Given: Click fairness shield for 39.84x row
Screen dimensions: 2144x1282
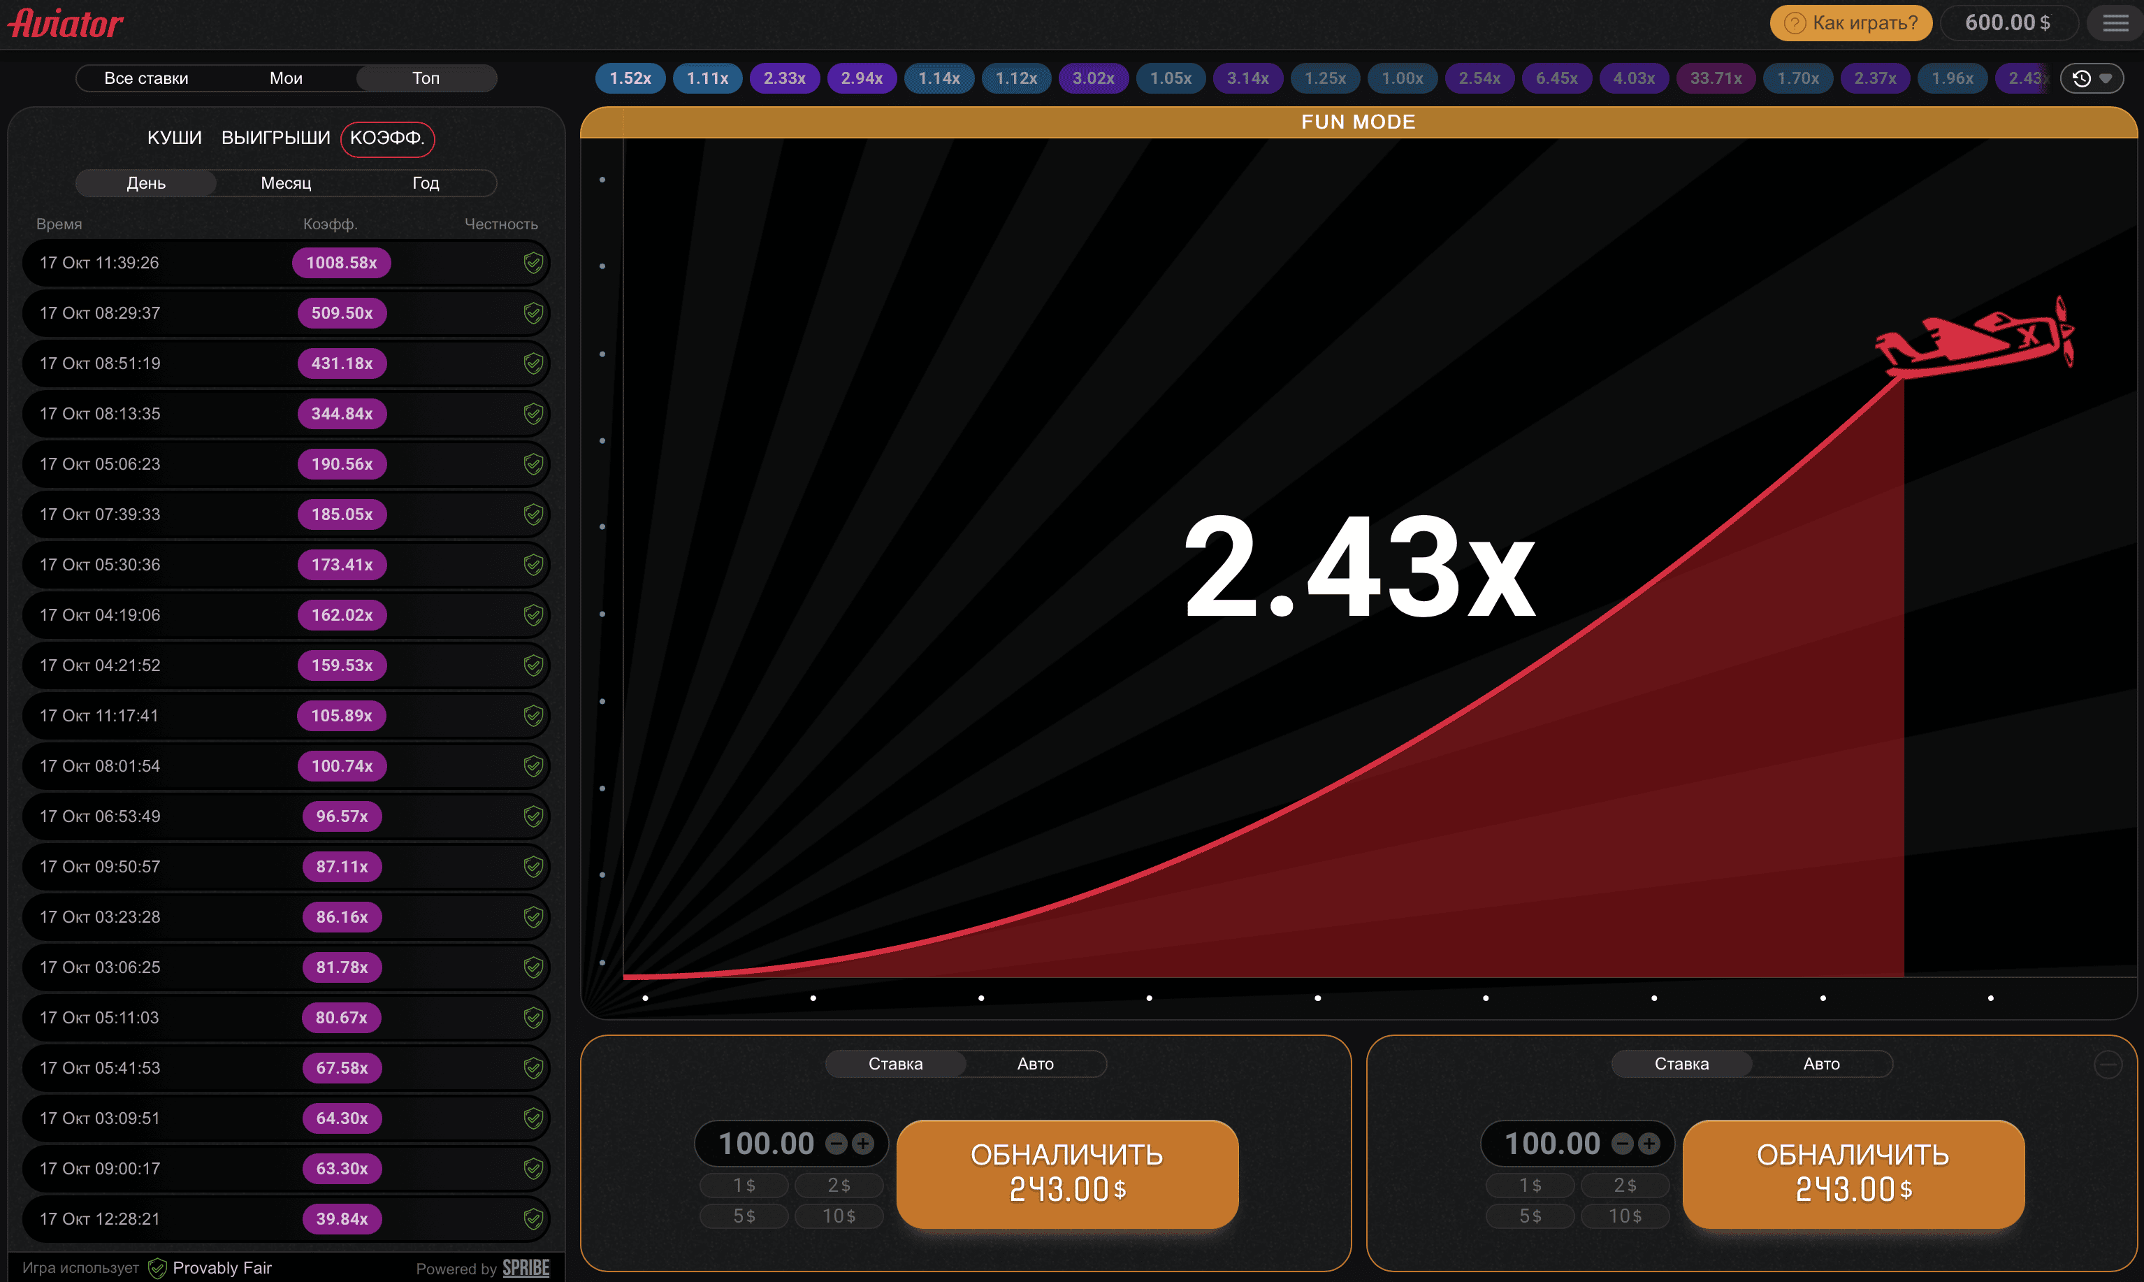Looking at the screenshot, I should pos(533,1219).
